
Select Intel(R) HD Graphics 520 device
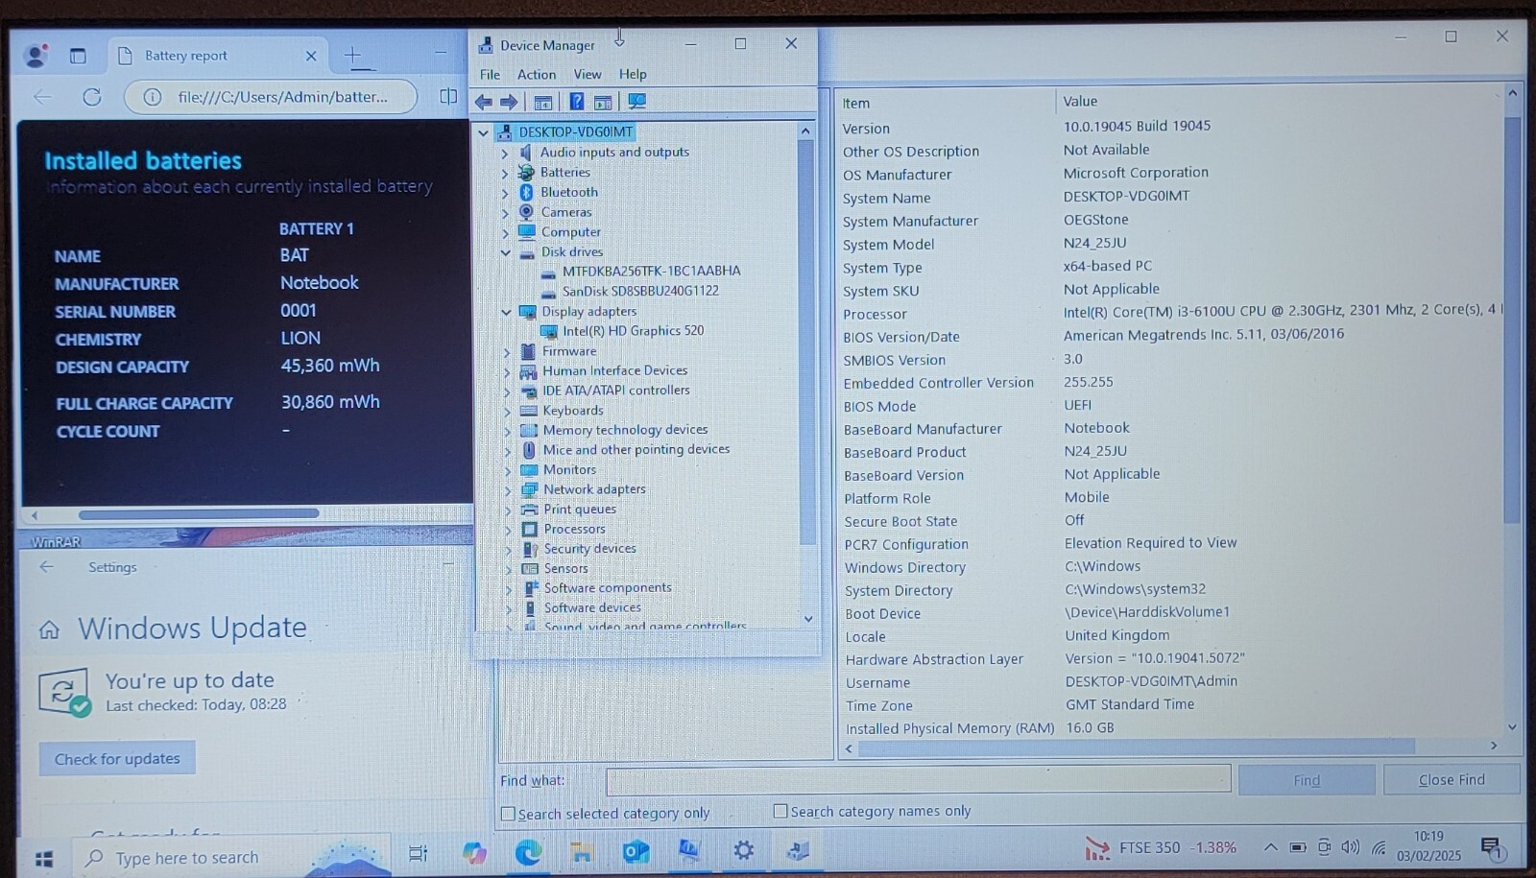633,331
